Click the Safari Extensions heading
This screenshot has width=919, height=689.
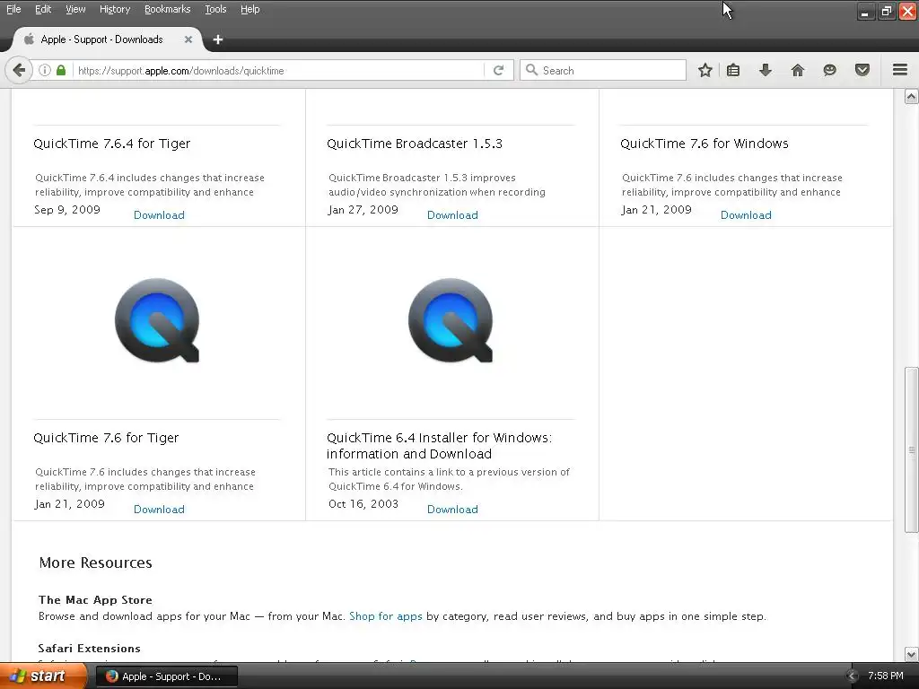(89, 649)
